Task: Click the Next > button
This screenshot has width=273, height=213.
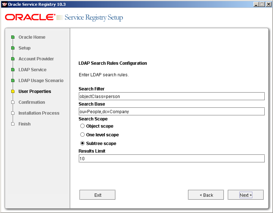Action: click(246, 195)
